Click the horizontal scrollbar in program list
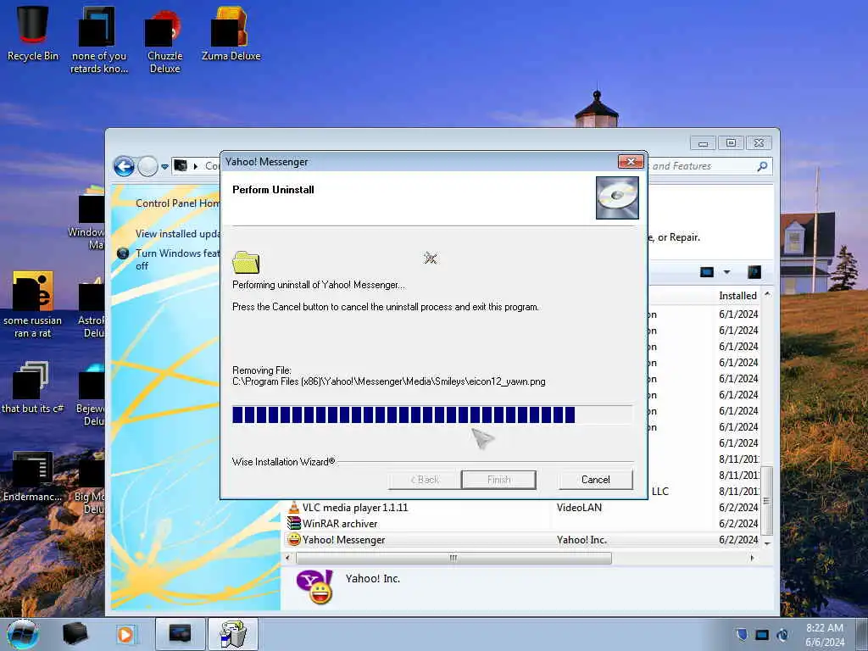Screen dimensions: 868x651 pyautogui.click(x=453, y=558)
